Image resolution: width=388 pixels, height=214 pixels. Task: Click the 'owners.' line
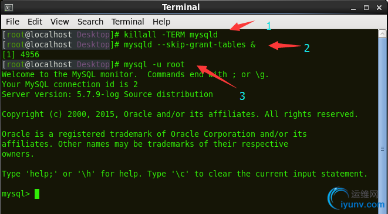point(18,154)
